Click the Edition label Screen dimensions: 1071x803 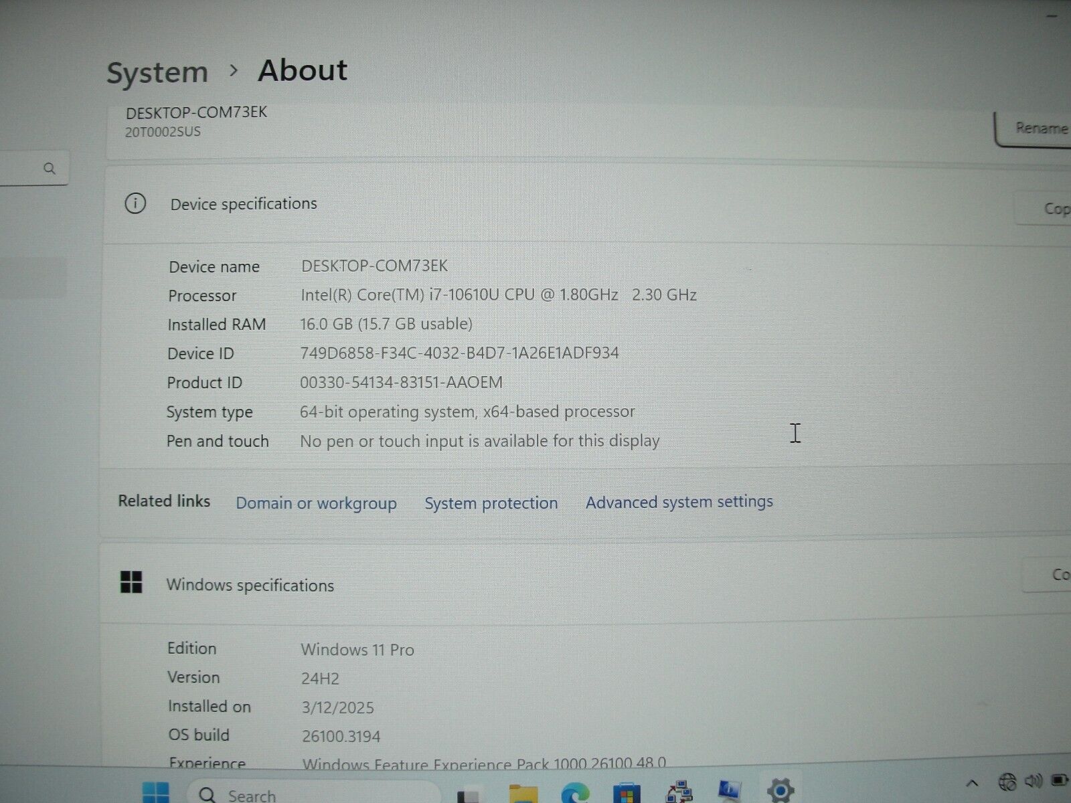[x=191, y=648]
